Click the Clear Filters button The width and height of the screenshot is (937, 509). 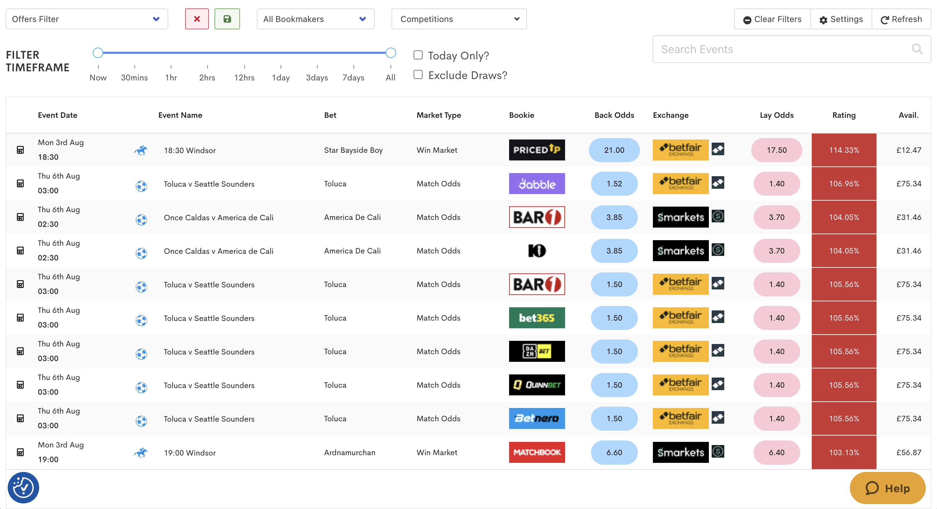(x=772, y=19)
